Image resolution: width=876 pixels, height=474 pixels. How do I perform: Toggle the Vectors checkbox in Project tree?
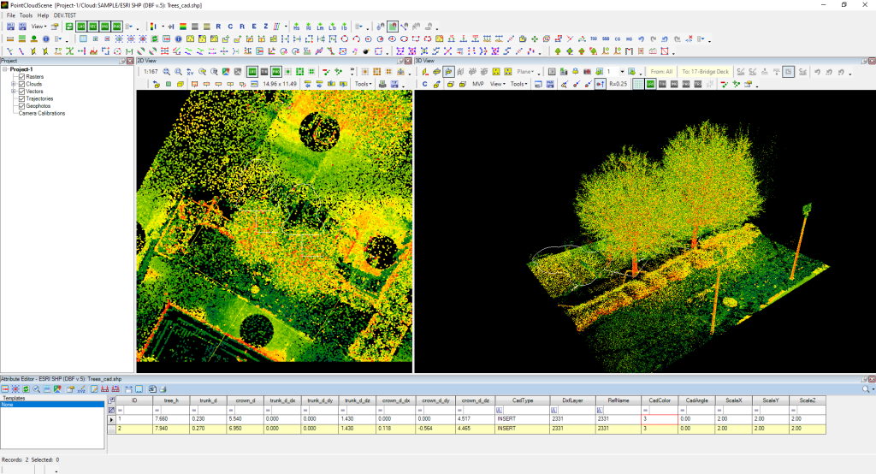click(22, 92)
